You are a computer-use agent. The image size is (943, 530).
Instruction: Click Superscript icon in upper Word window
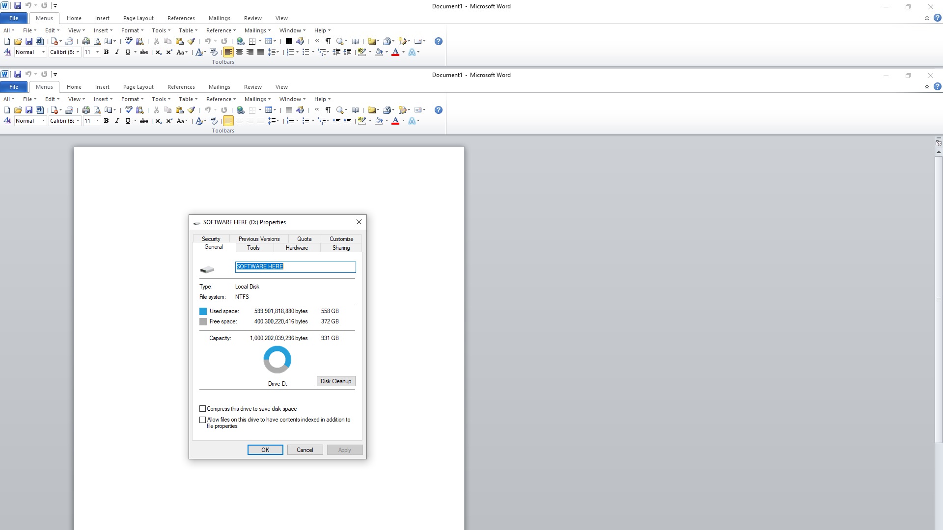(x=169, y=52)
